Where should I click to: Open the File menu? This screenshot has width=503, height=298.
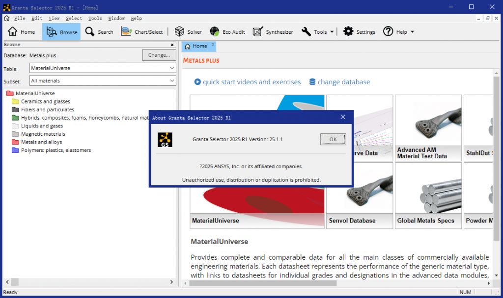click(20, 18)
